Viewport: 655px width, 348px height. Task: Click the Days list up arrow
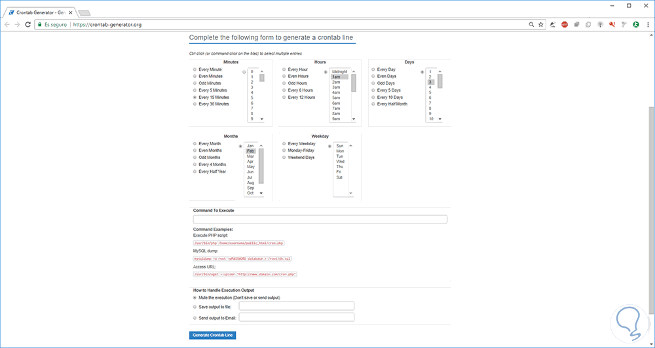point(440,71)
